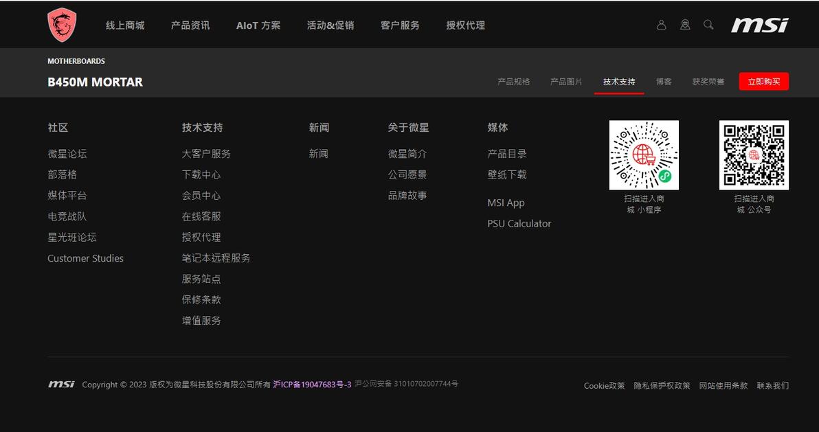Open the Customer Studies link
The image size is (819, 432).
(x=86, y=258)
